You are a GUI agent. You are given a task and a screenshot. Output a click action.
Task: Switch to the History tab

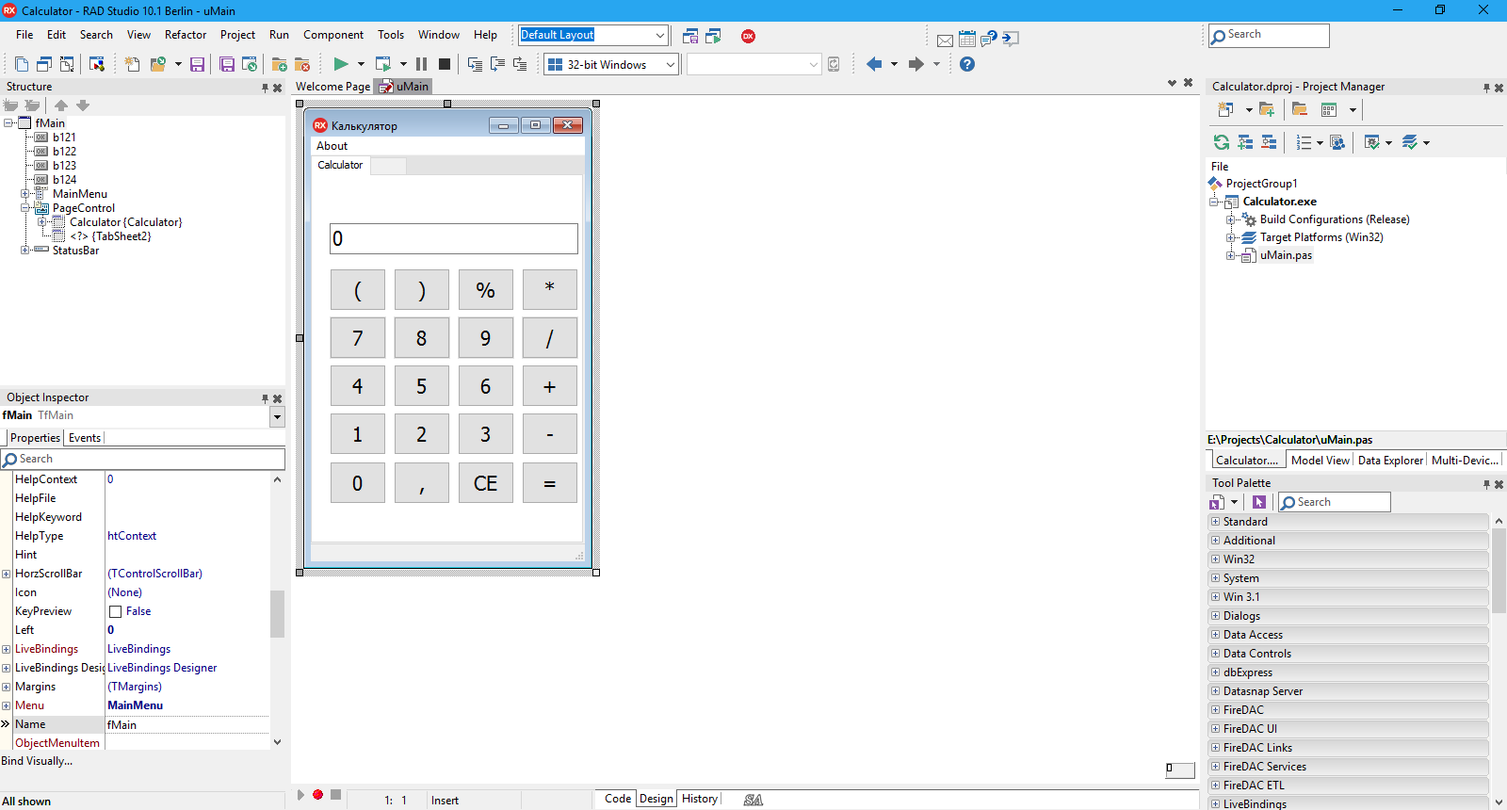pos(699,799)
